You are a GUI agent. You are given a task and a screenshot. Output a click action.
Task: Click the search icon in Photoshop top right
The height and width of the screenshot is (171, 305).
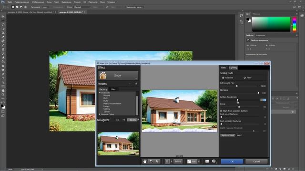tap(295, 7)
